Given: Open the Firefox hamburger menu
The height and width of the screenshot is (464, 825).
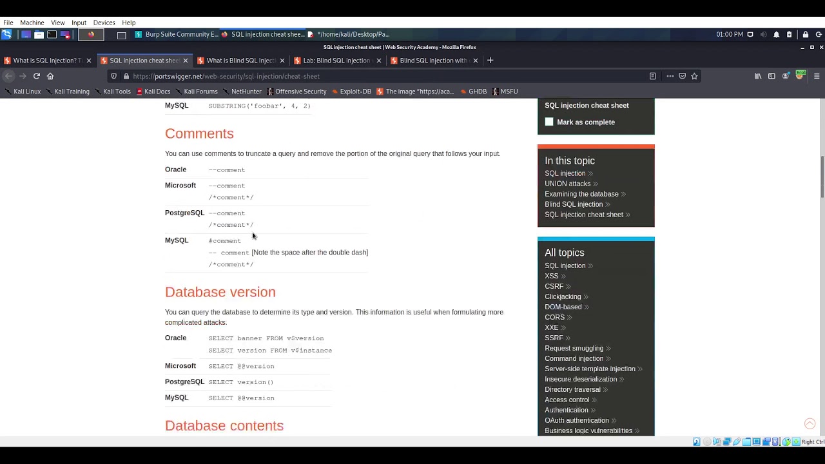Looking at the screenshot, I should (817, 76).
